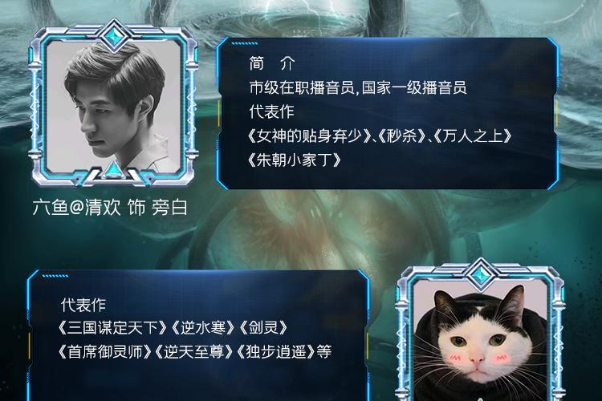Click the 六鱼@清欢 饰 旁白 caption
602x401 pixels.
[110, 208]
